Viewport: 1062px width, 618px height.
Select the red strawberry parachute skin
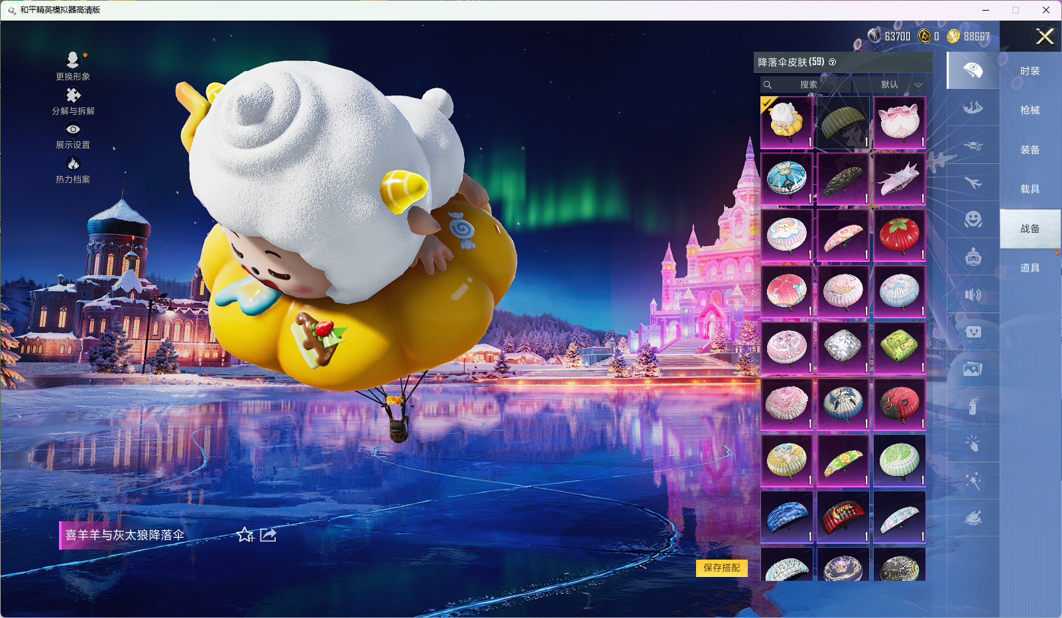click(x=899, y=235)
